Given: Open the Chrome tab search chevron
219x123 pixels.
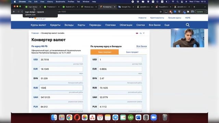Looking at the screenshot, I should [x=205, y=7].
